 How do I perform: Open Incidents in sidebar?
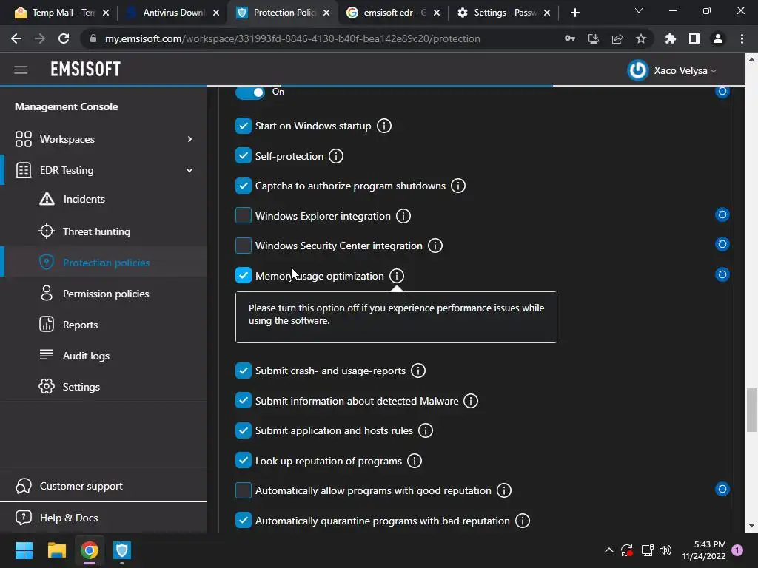84,199
